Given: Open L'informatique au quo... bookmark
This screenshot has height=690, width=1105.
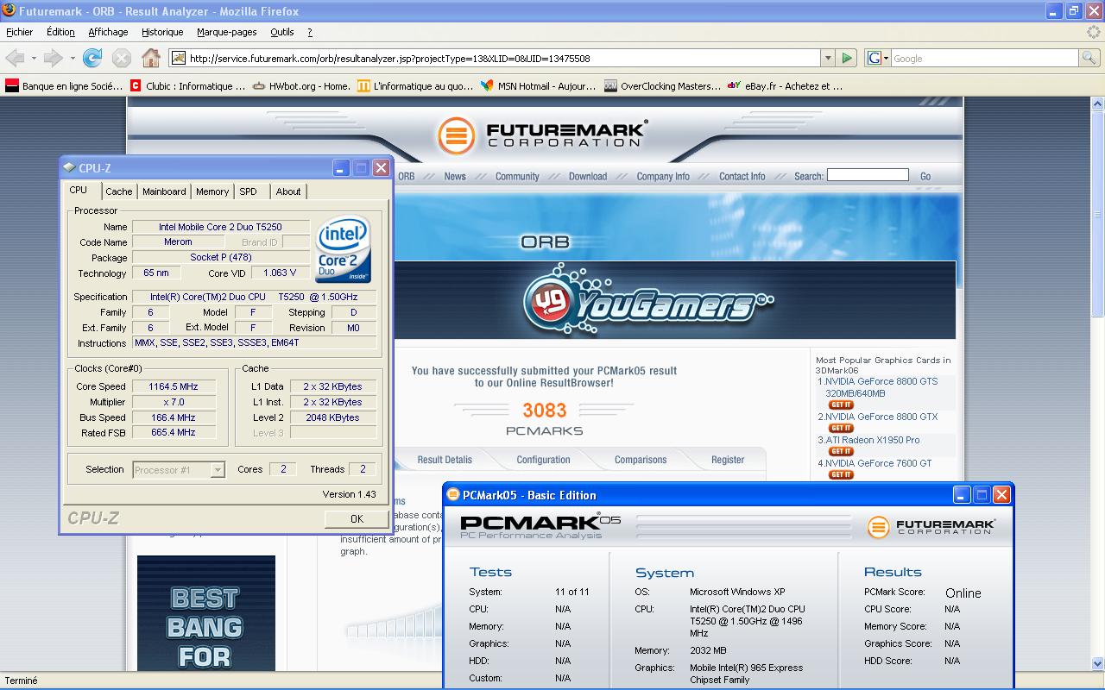Looking at the screenshot, I should (x=415, y=85).
